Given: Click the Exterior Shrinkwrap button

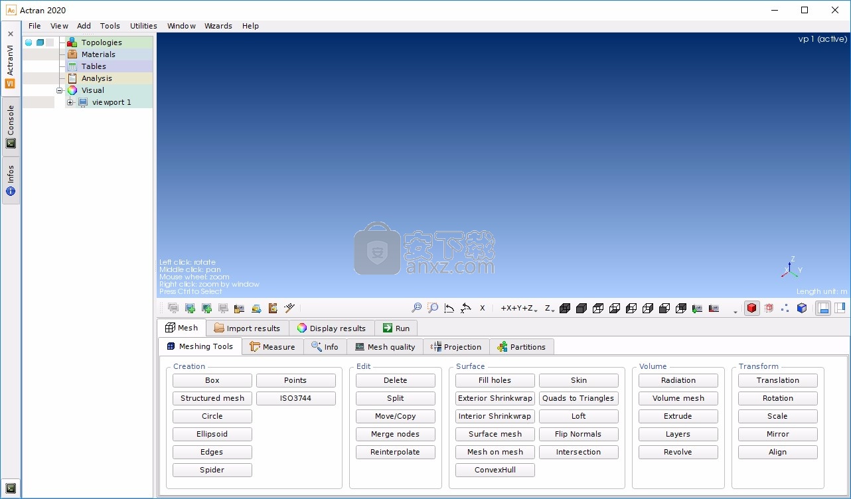Looking at the screenshot, I should point(495,398).
